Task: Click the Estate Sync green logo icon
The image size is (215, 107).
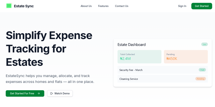Action: click(x=9, y=6)
